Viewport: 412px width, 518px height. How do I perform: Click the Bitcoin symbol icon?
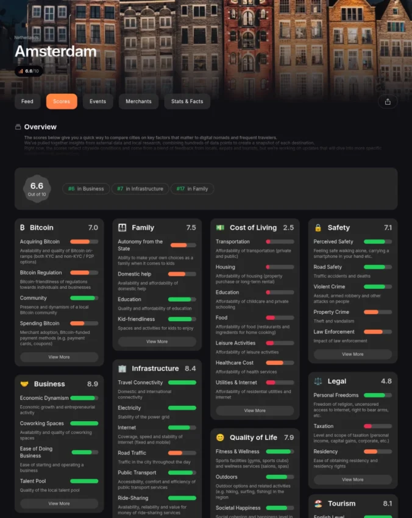point(23,228)
